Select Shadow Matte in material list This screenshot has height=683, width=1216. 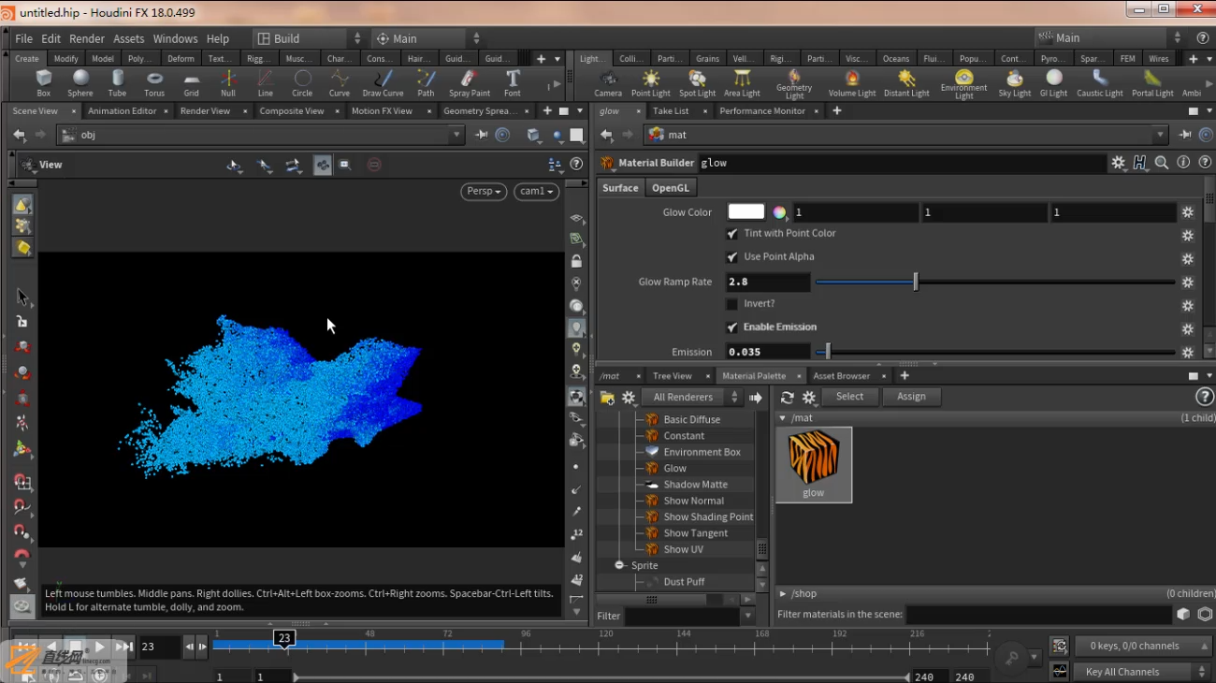pyautogui.click(x=696, y=485)
